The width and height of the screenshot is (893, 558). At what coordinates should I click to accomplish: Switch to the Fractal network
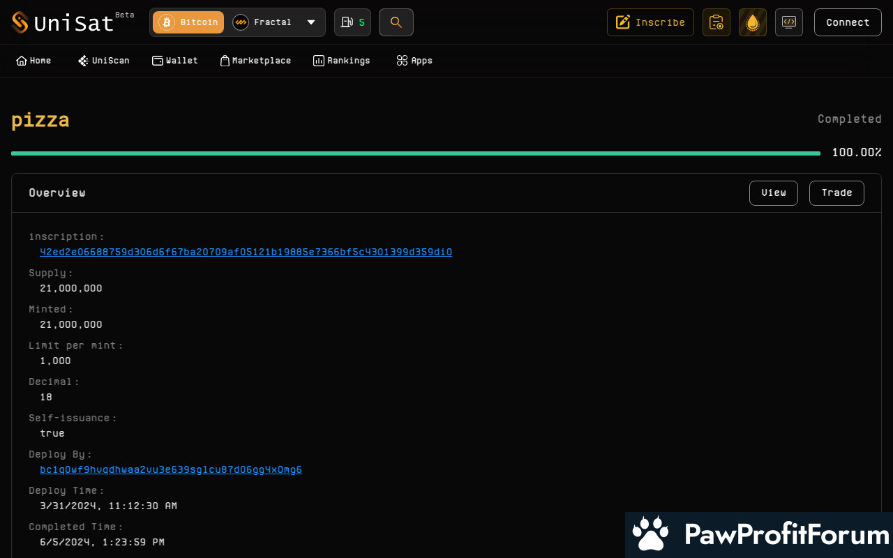(263, 22)
